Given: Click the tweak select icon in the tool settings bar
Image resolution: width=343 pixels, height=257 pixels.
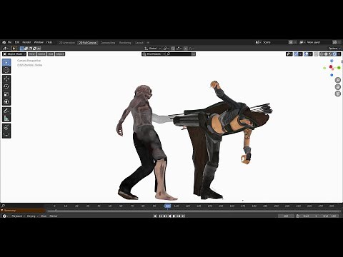Looking at the screenshot, I should (x=14, y=49).
